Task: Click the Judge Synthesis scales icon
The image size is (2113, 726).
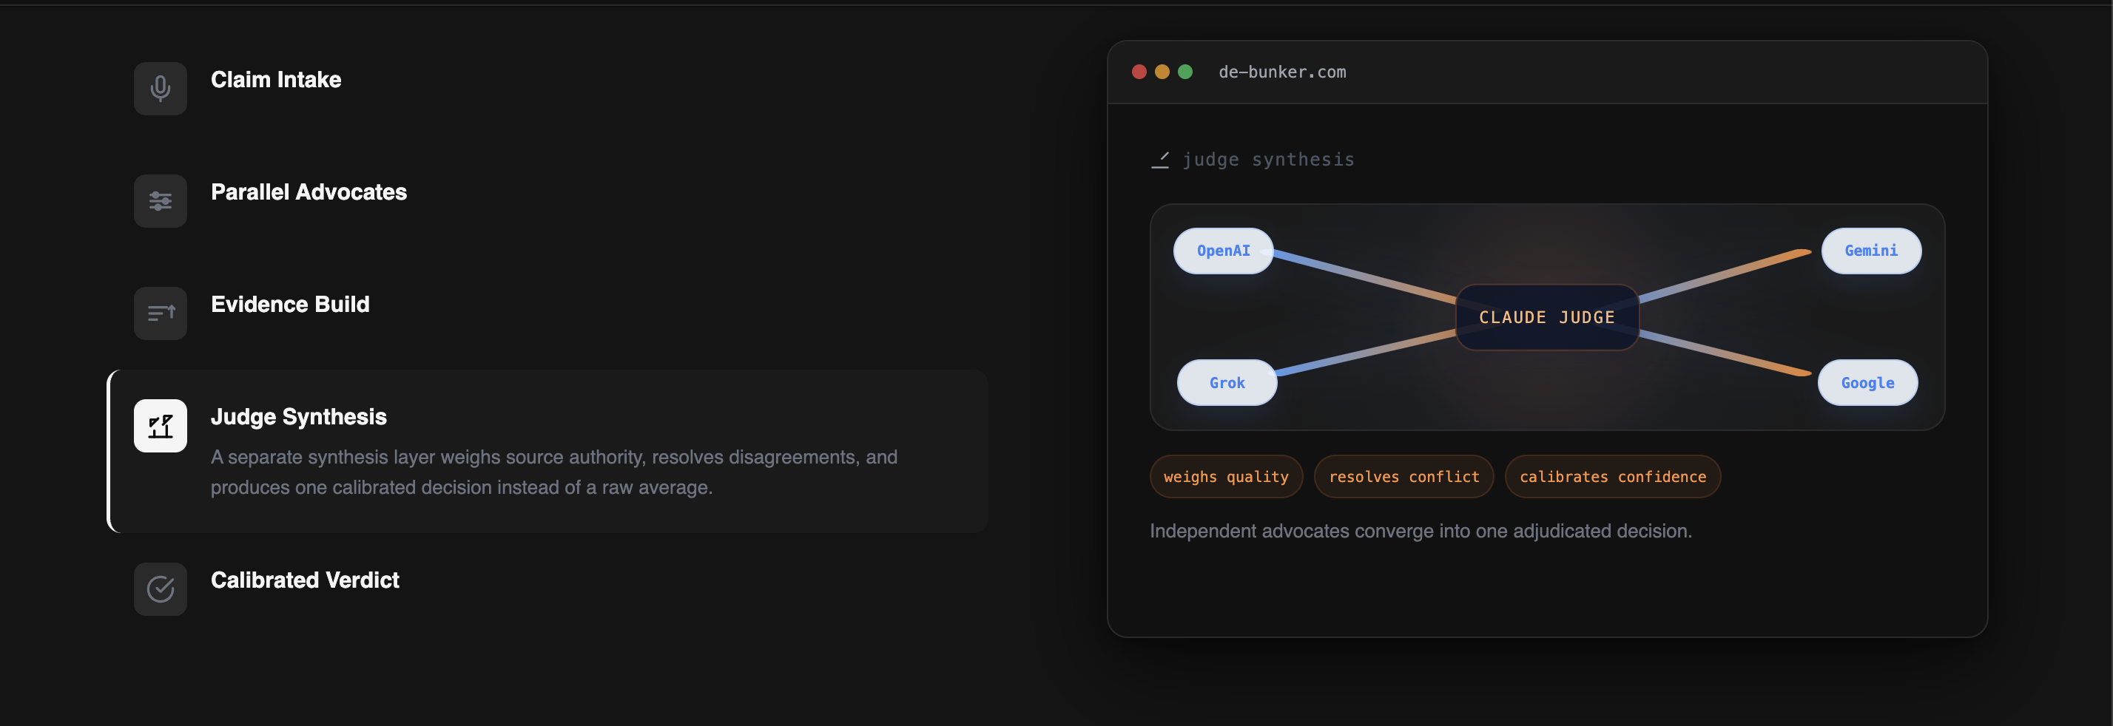Action: [160, 425]
